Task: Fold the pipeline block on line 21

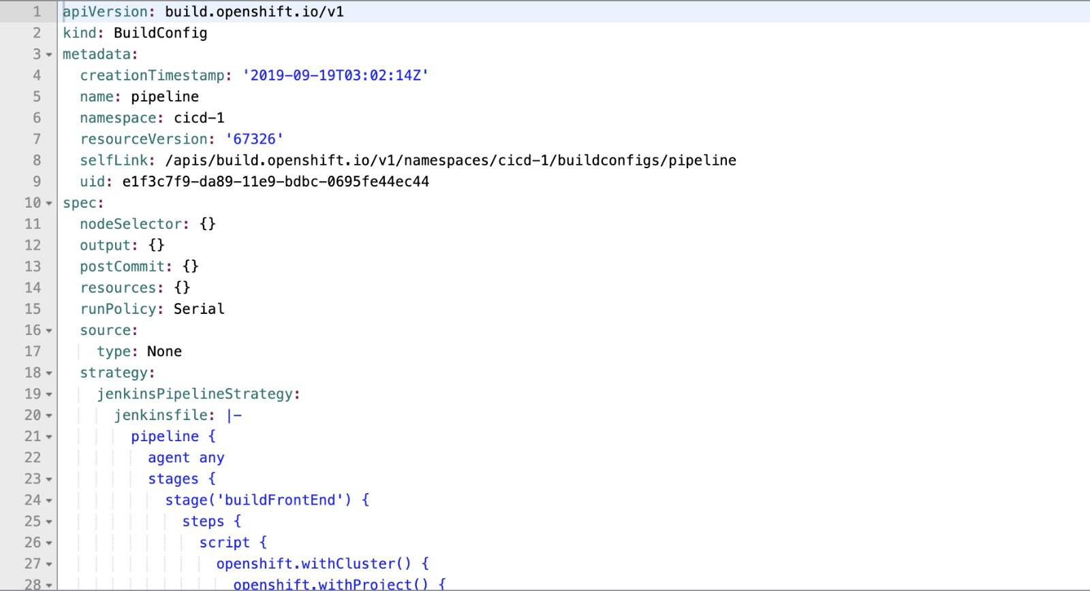Action: [49, 436]
